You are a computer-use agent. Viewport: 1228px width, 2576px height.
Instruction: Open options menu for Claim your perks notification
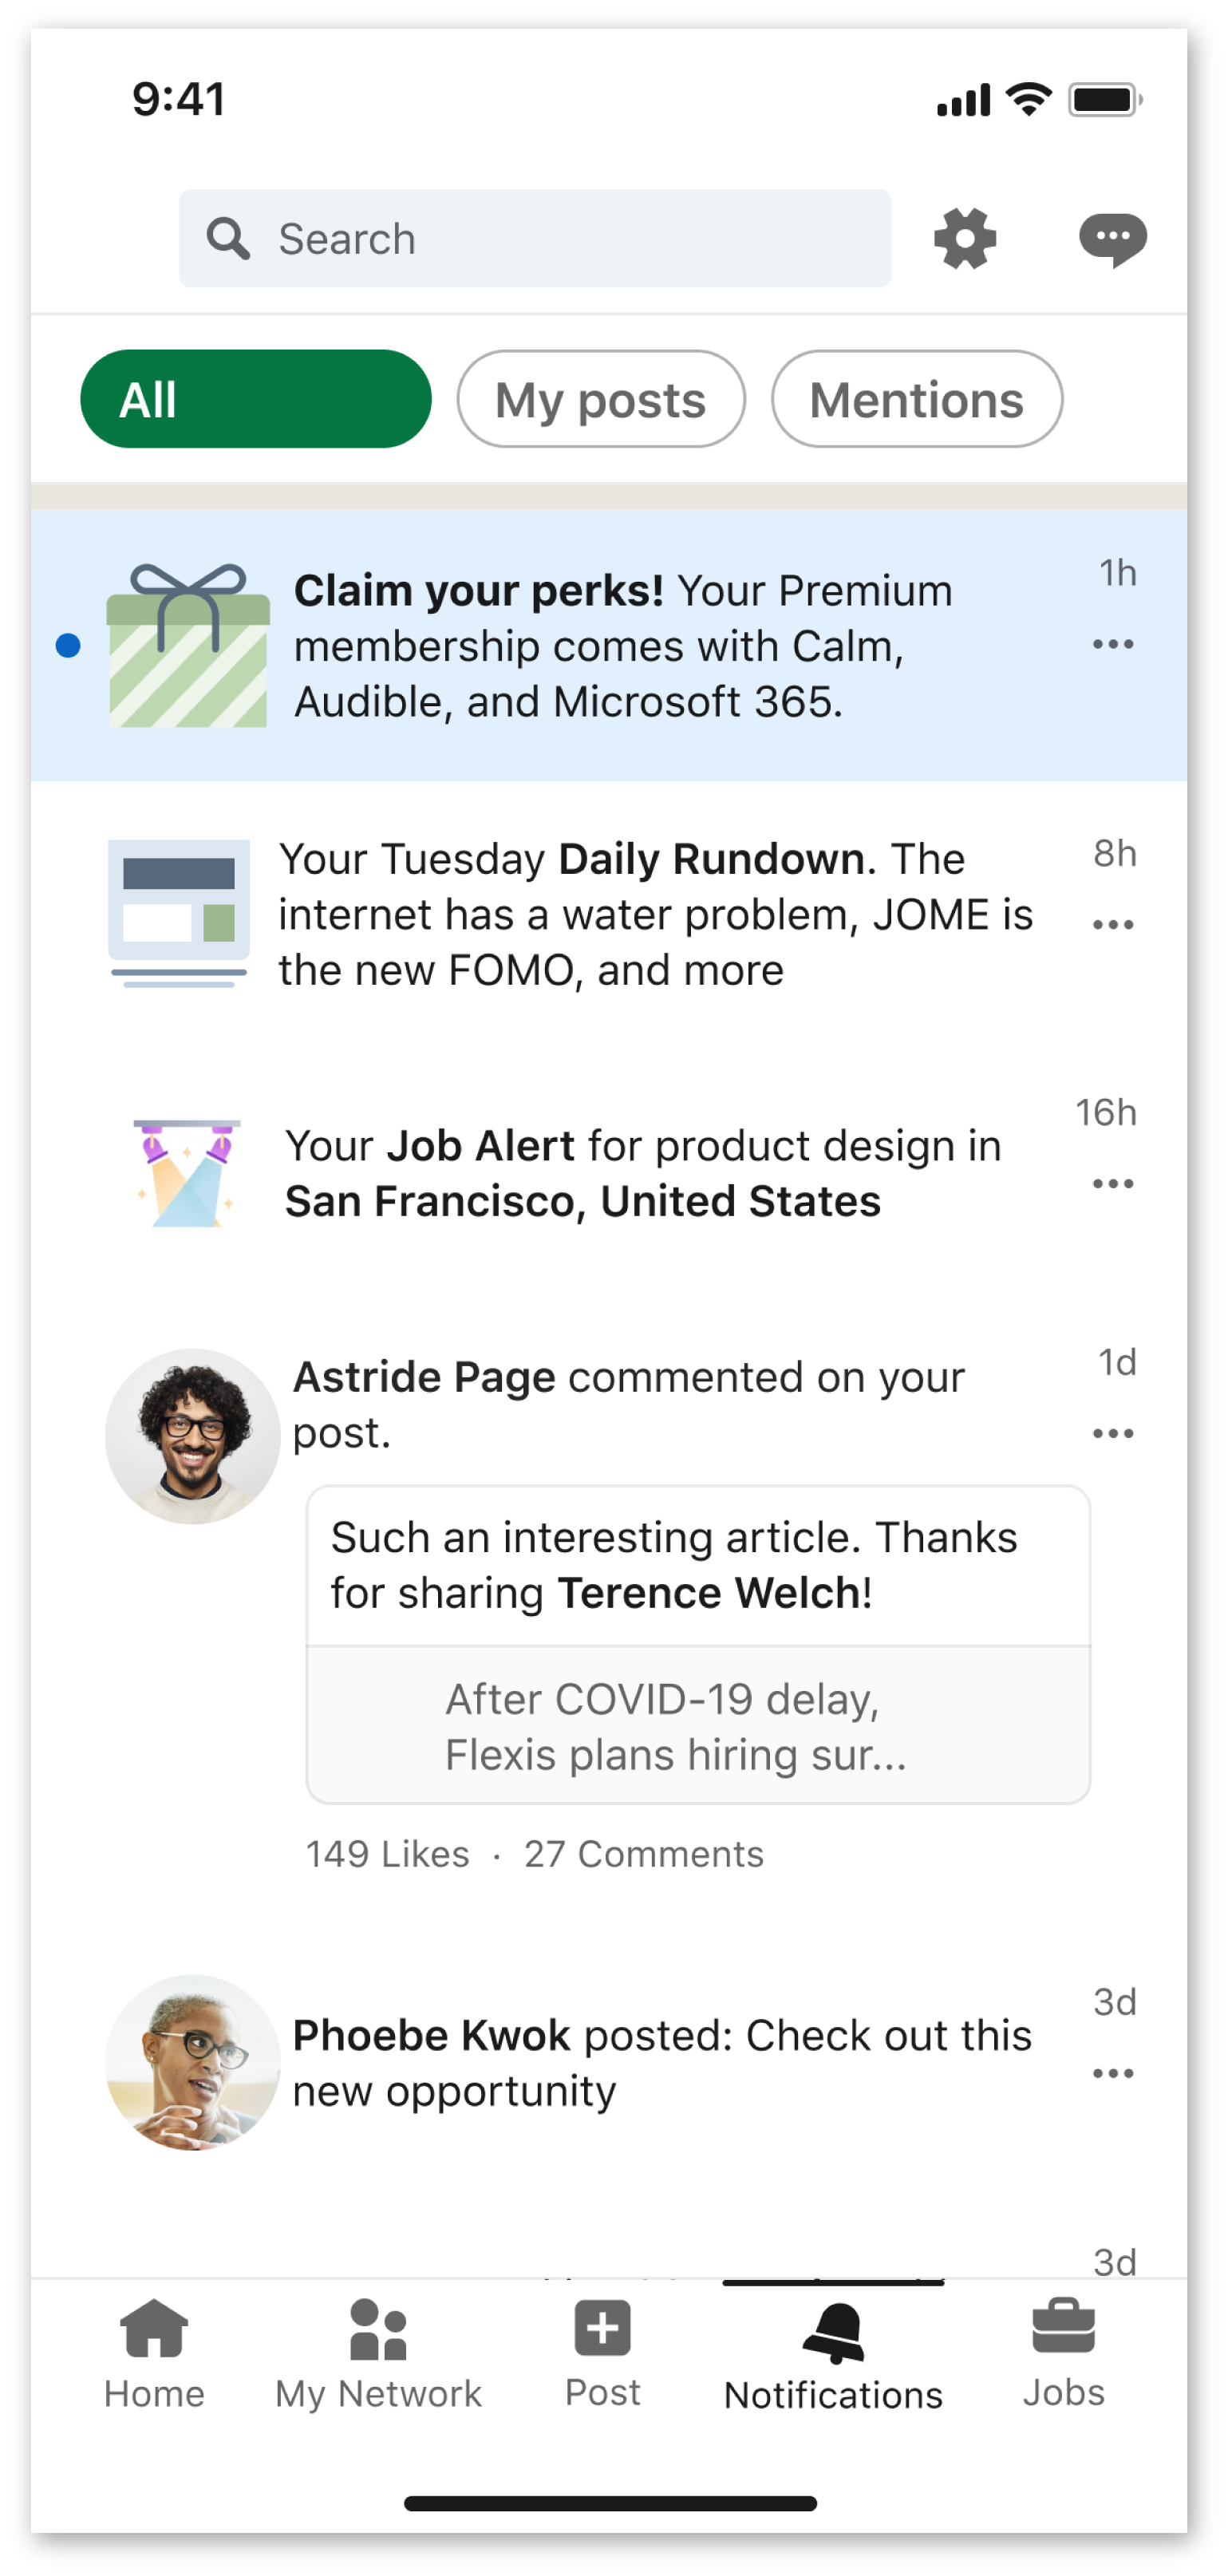point(1112,644)
